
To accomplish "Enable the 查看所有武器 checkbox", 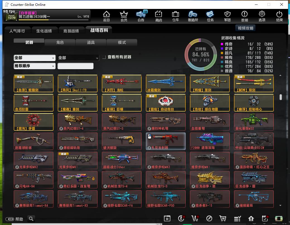I will [104, 57].
